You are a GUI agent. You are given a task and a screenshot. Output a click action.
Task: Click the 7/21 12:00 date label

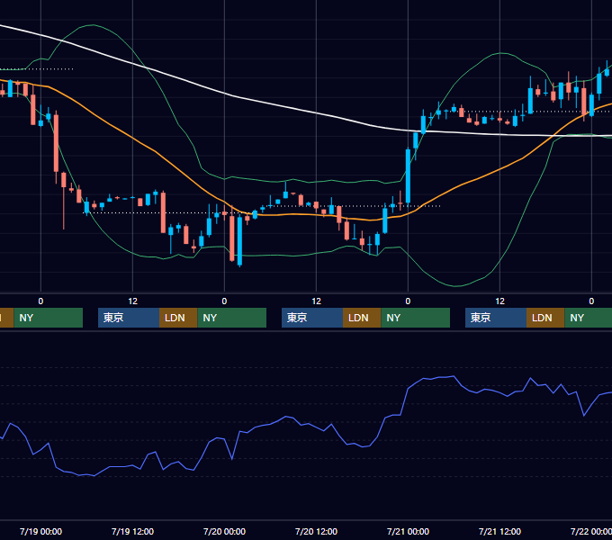click(500, 531)
